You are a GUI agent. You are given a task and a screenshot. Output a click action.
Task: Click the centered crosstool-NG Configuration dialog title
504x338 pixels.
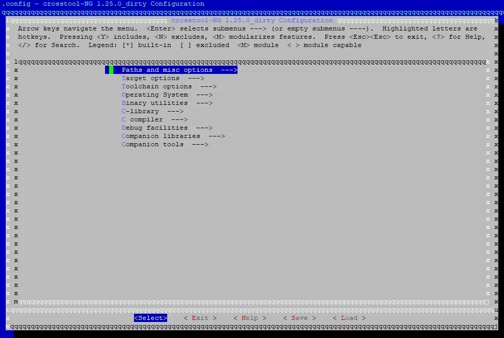click(x=252, y=20)
